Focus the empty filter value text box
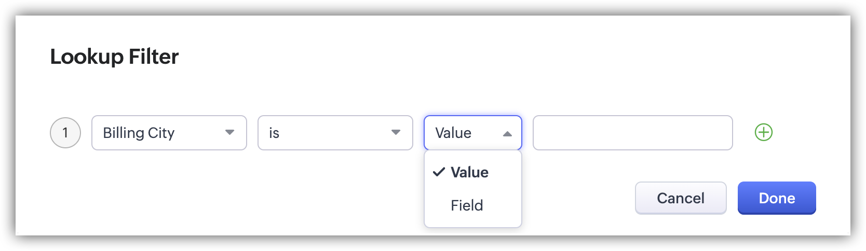The height and width of the screenshot is (251, 866). (632, 133)
